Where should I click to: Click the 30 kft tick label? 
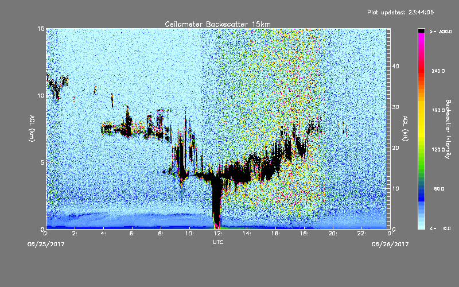395,107
